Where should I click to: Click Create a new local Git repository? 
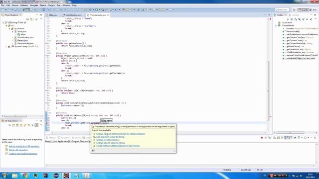[23, 154]
